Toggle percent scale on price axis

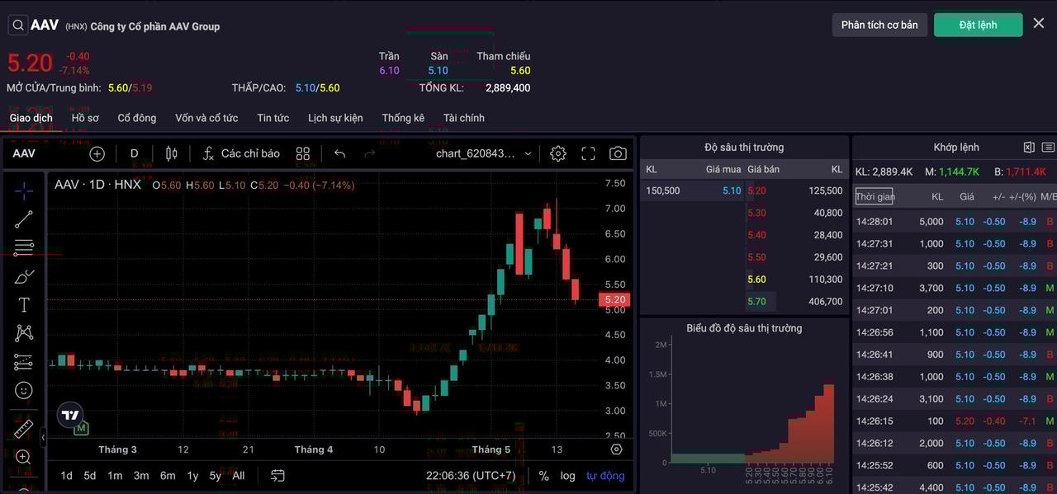[543, 476]
